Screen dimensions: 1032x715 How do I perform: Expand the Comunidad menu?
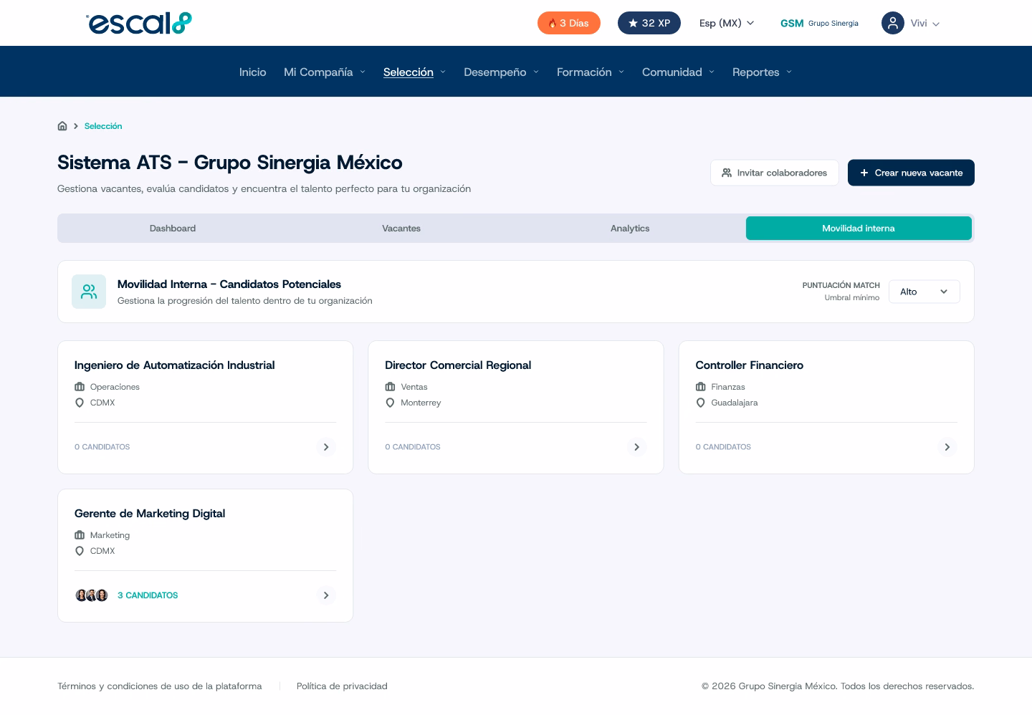[x=678, y=72]
